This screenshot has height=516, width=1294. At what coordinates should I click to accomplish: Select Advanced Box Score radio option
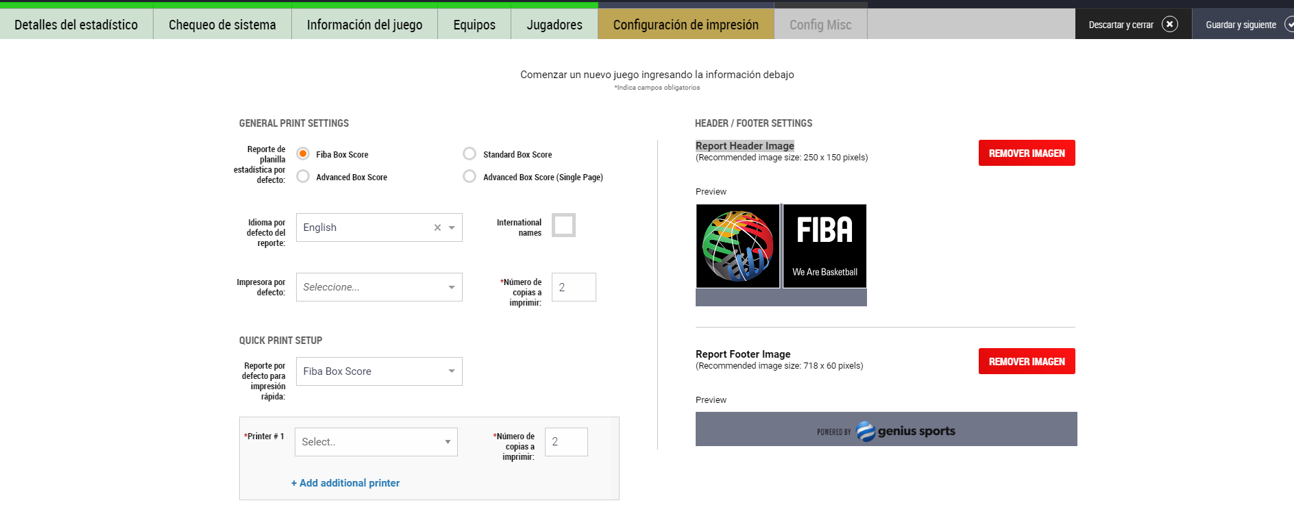click(303, 176)
